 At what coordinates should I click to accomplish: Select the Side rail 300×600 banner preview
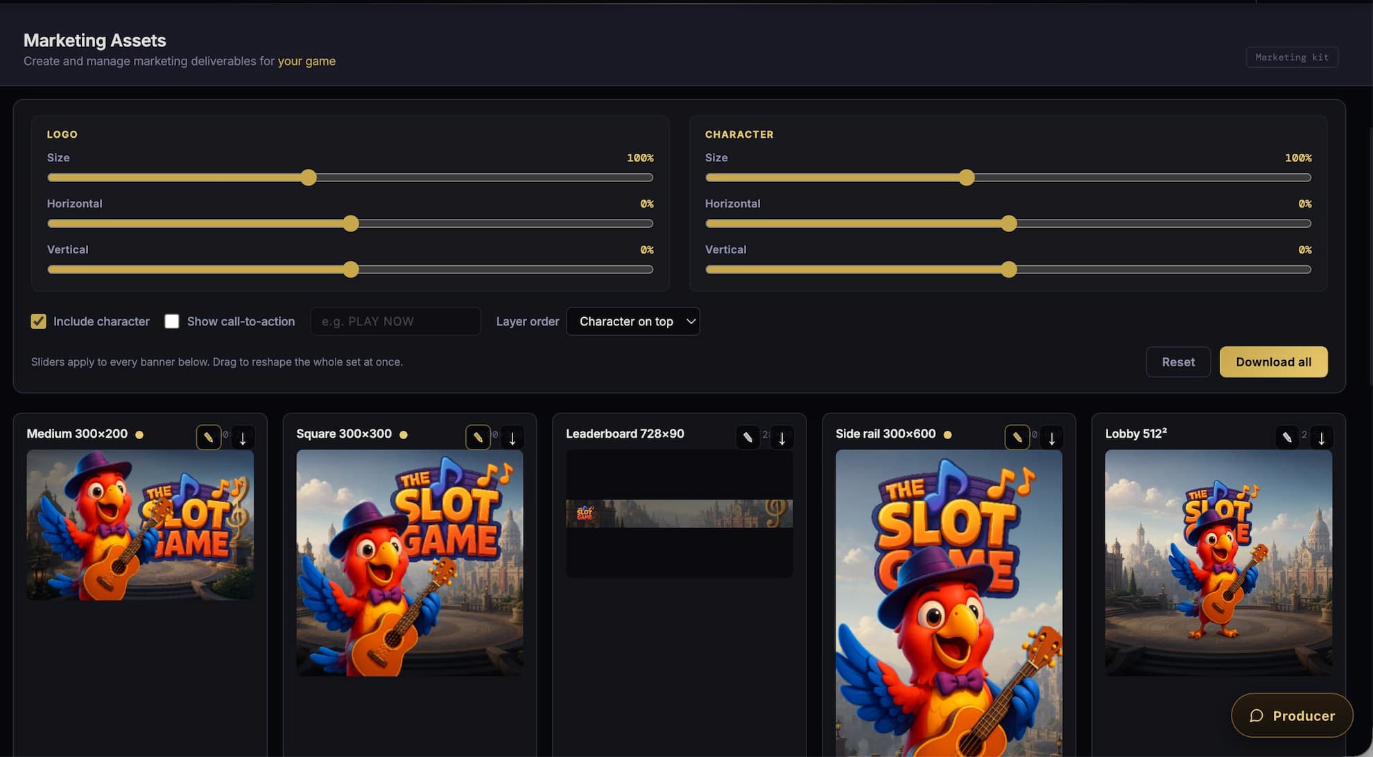[x=949, y=603]
